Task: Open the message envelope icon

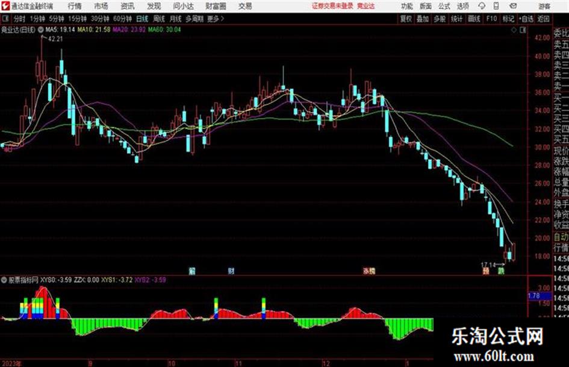Action: click(x=513, y=6)
